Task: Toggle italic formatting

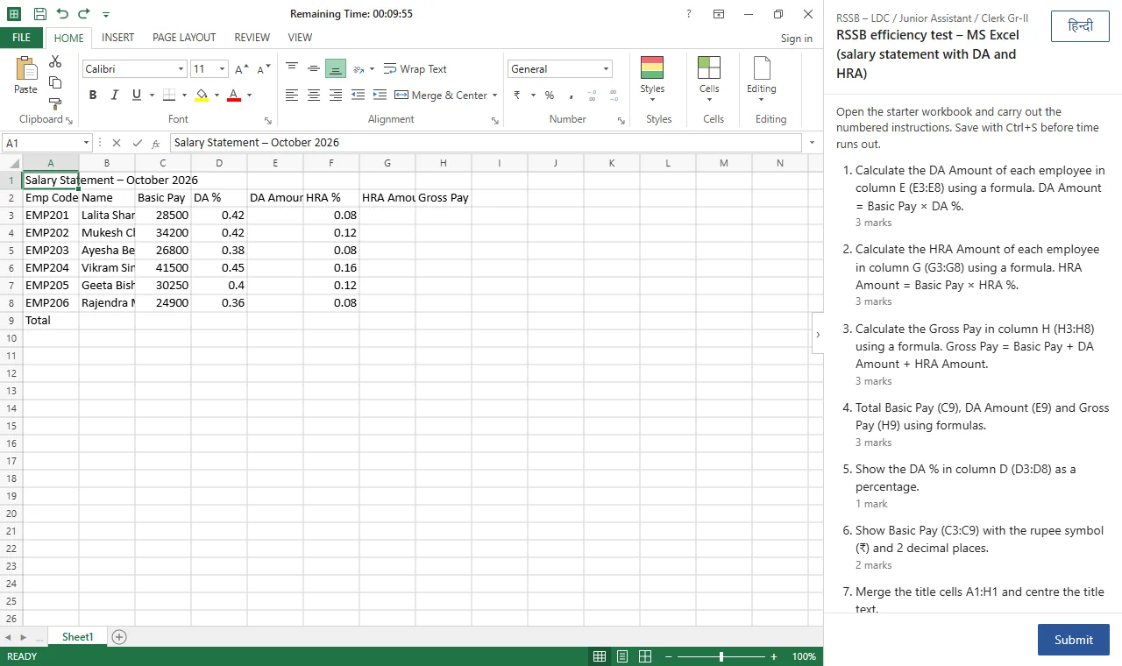Action: click(115, 95)
